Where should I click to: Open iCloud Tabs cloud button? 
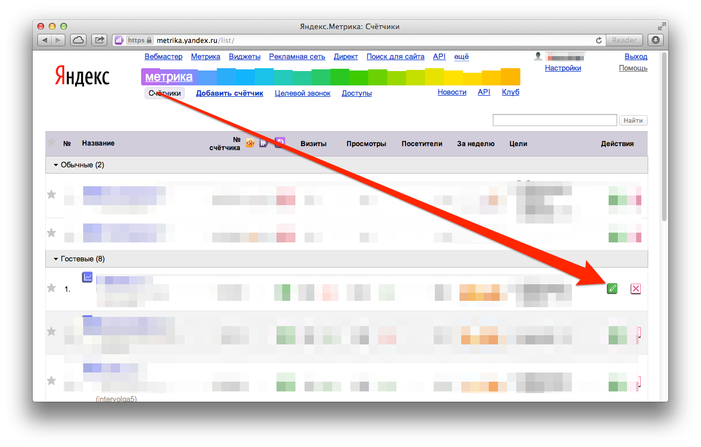(x=78, y=40)
